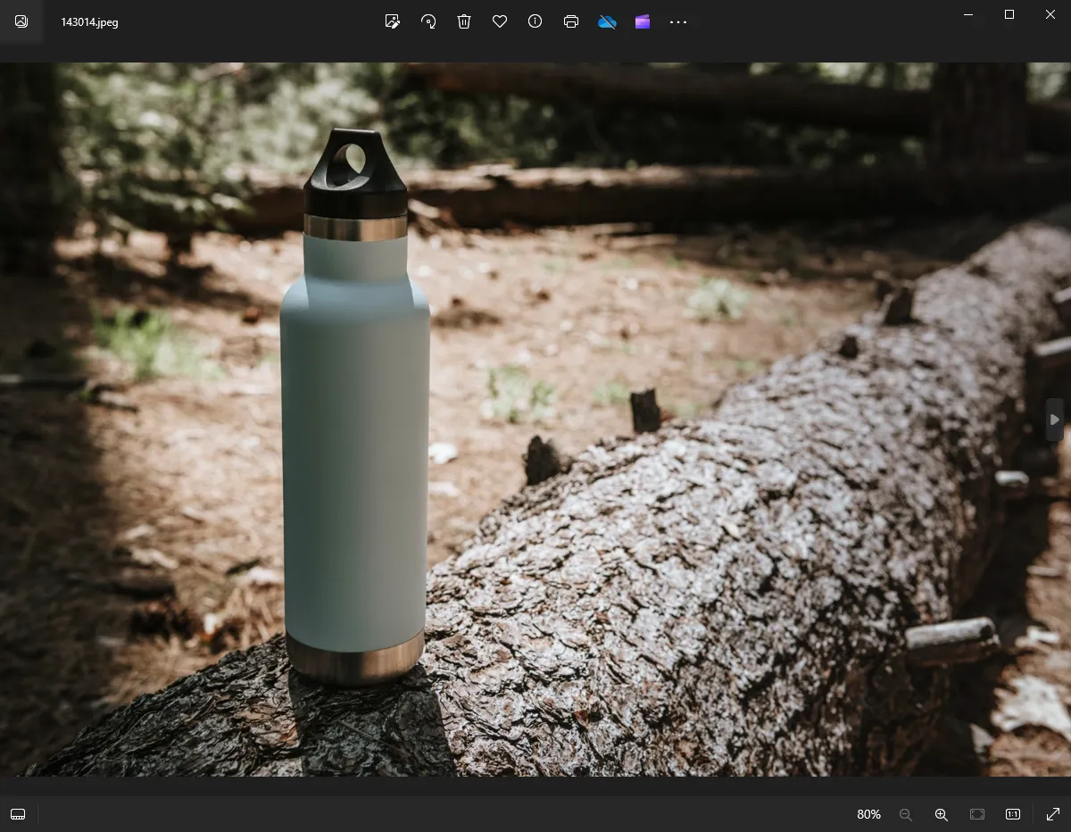Viewport: 1071px width, 832px height.
Task: Zoom out with the minus magnifier
Action: pos(906,814)
